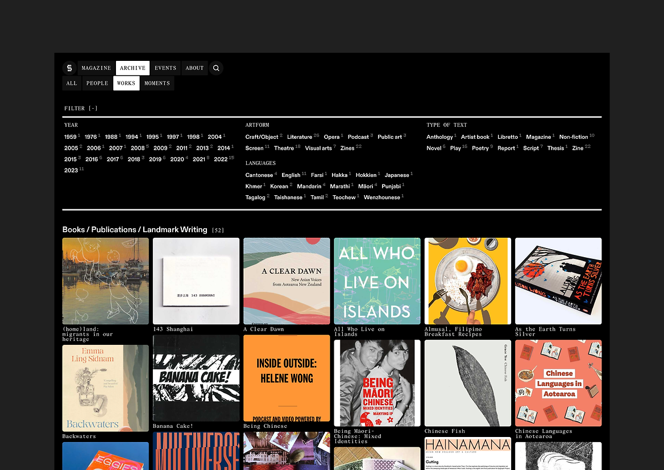Click the site logo icon
The height and width of the screenshot is (470, 664).
tap(69, 68)
